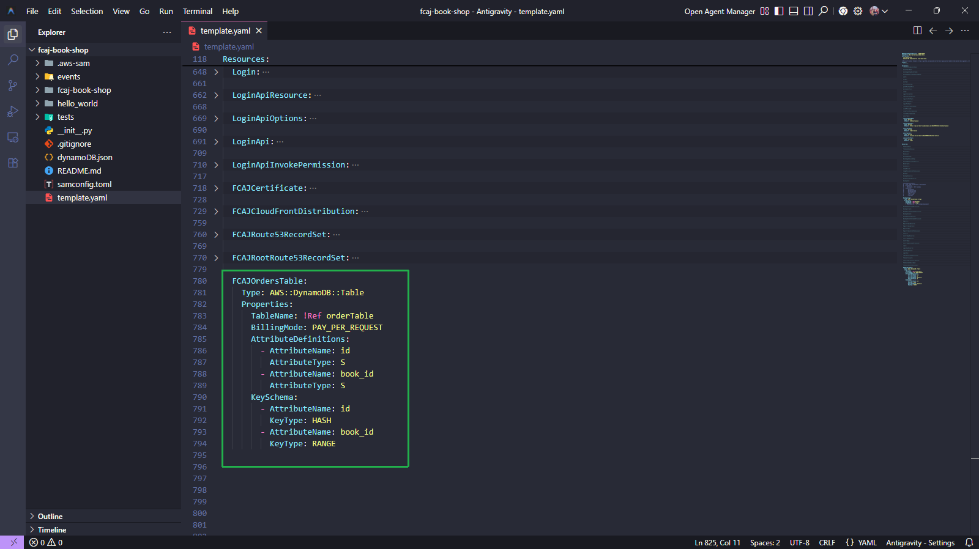Unfold the Login section at line 648
Screen dimensions: 979x549
click(x=216, y=72)
